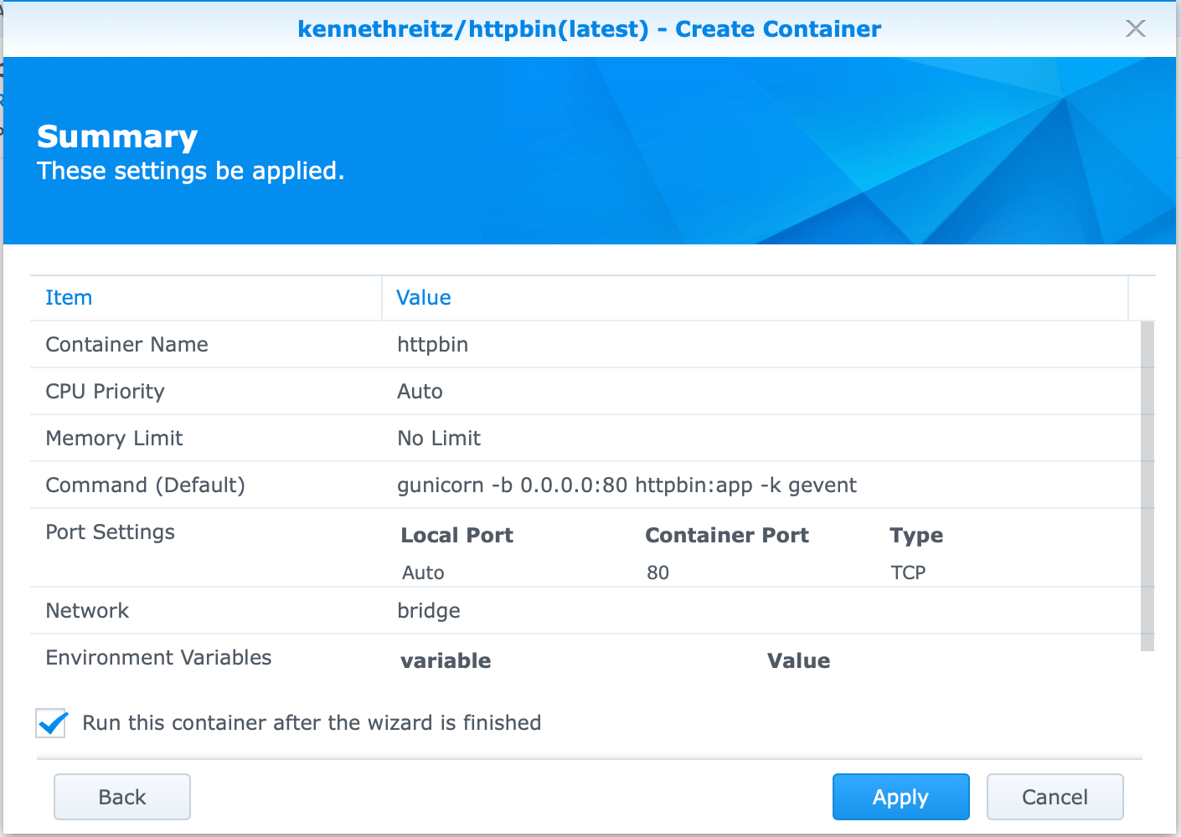Click the Container Port value 80
Screen dimensions: 1181x837
[x=658, y=572]
